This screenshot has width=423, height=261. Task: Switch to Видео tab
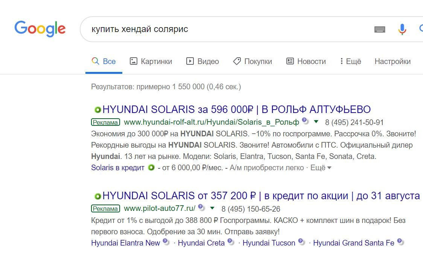click(202, 61)
